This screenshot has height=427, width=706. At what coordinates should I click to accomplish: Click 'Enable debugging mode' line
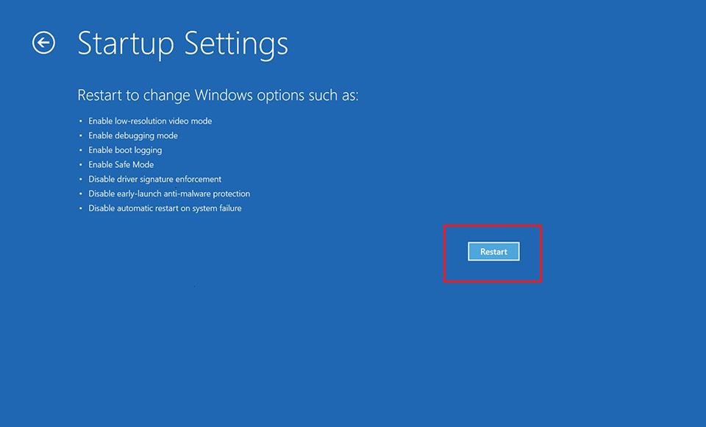[133, 135]
